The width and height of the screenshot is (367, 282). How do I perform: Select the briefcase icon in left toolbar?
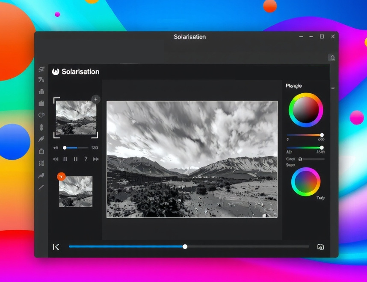pyautogui.click(x=41, y=103)
